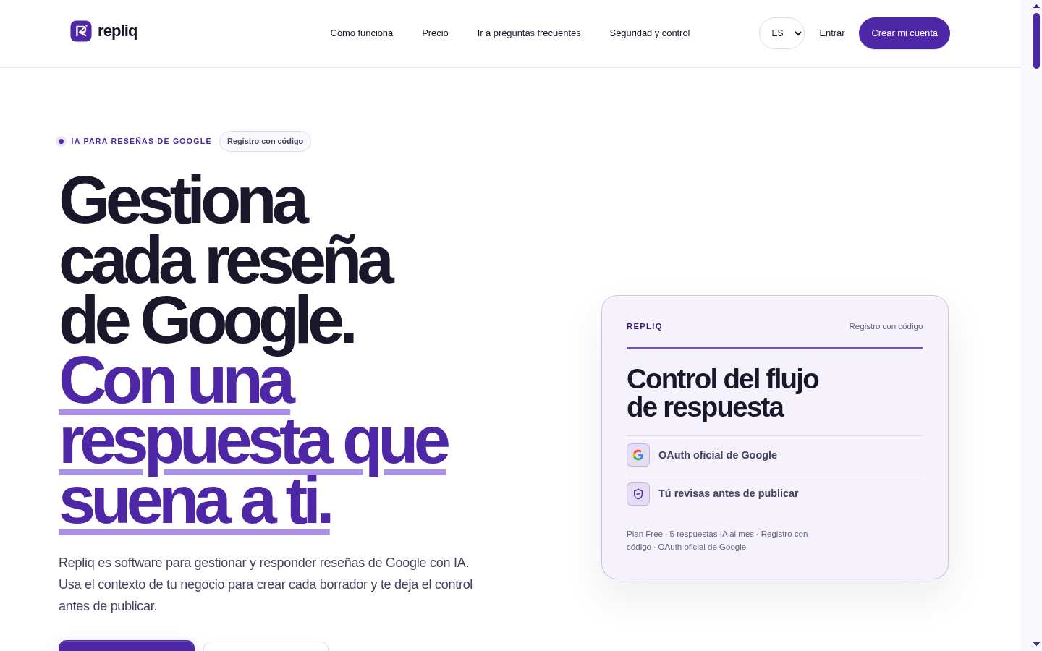The height and width of the screenshot is (651, 1042).
Task: Click the Google G icon in the card
Action: click(638, 455)
